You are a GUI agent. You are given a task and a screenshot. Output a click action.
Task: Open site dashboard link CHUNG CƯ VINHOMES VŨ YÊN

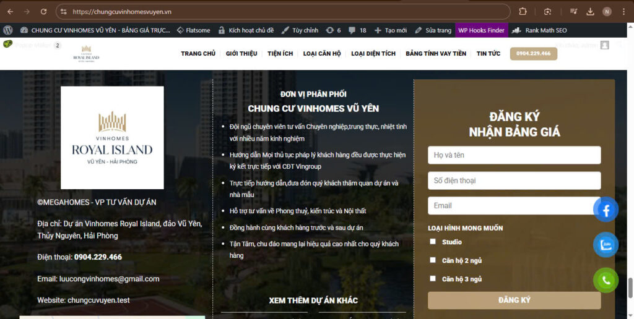click(x=95, y=30)
